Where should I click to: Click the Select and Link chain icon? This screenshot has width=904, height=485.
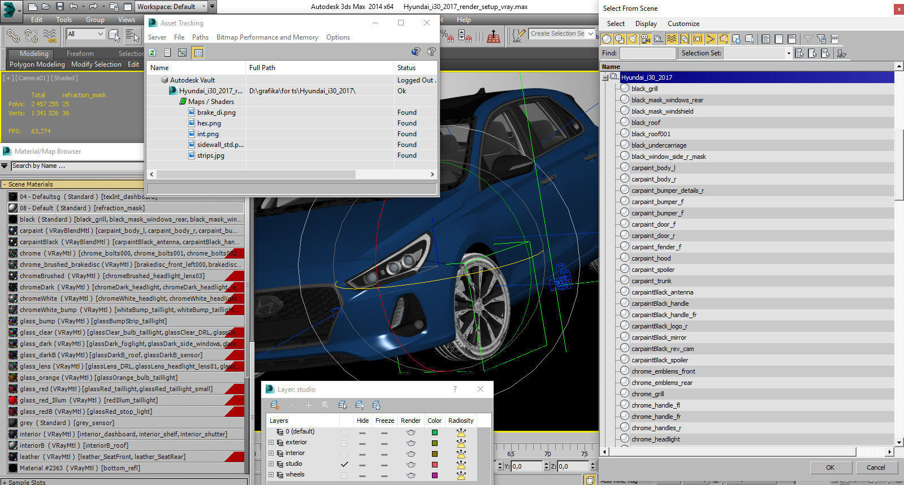13,36
